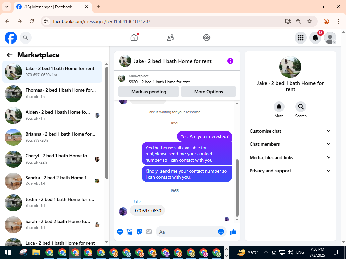Open Cheryl conversation in list
The height and width of the screenshot is (259, 346).
(52, 159)
